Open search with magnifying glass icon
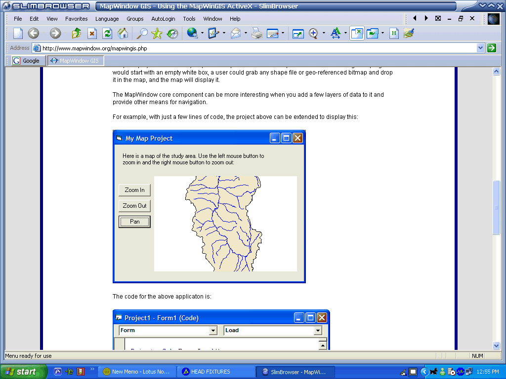The width and height of the screenshot is (506, 379). (x=142, y=33)
